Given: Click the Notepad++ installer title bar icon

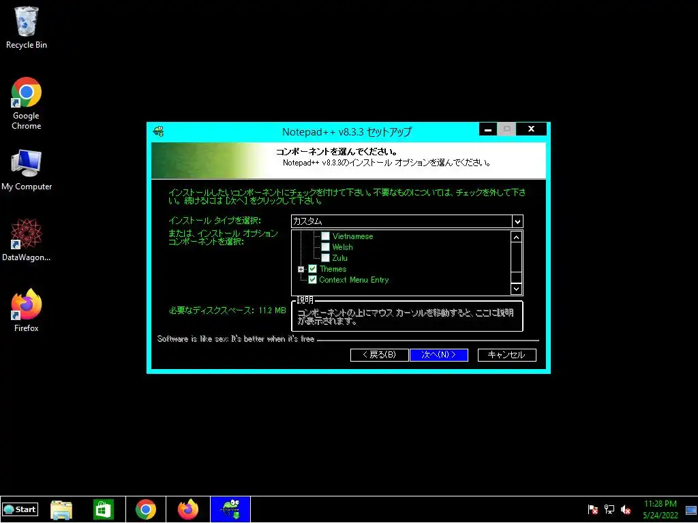Looking at the screenshot, I should click(x=158, y=131).
